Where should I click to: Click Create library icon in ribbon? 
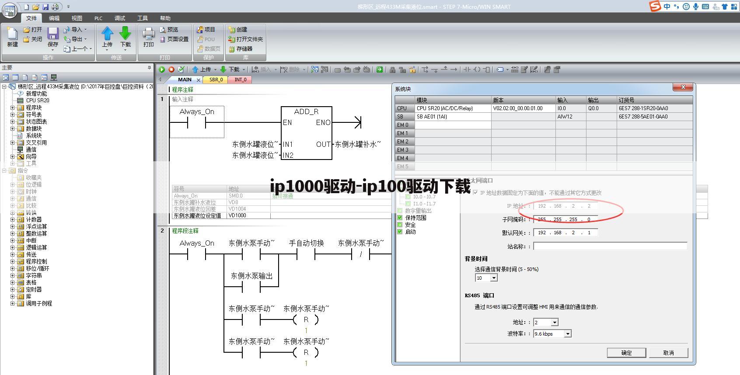232,30
